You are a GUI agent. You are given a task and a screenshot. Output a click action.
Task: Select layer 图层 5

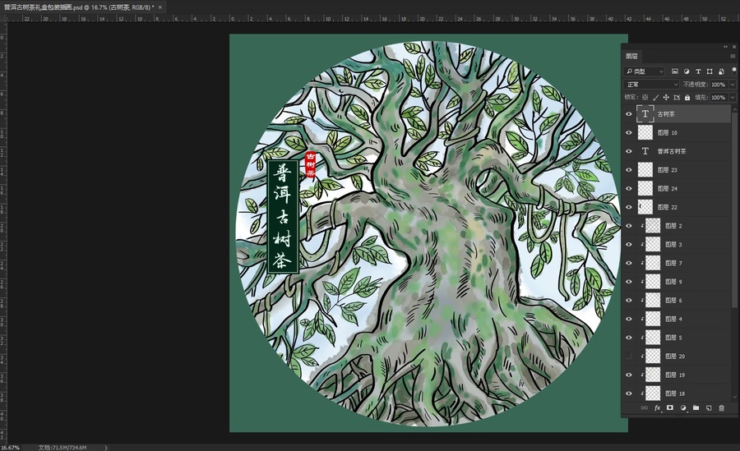pyautogui.click(x=683, y=338)
